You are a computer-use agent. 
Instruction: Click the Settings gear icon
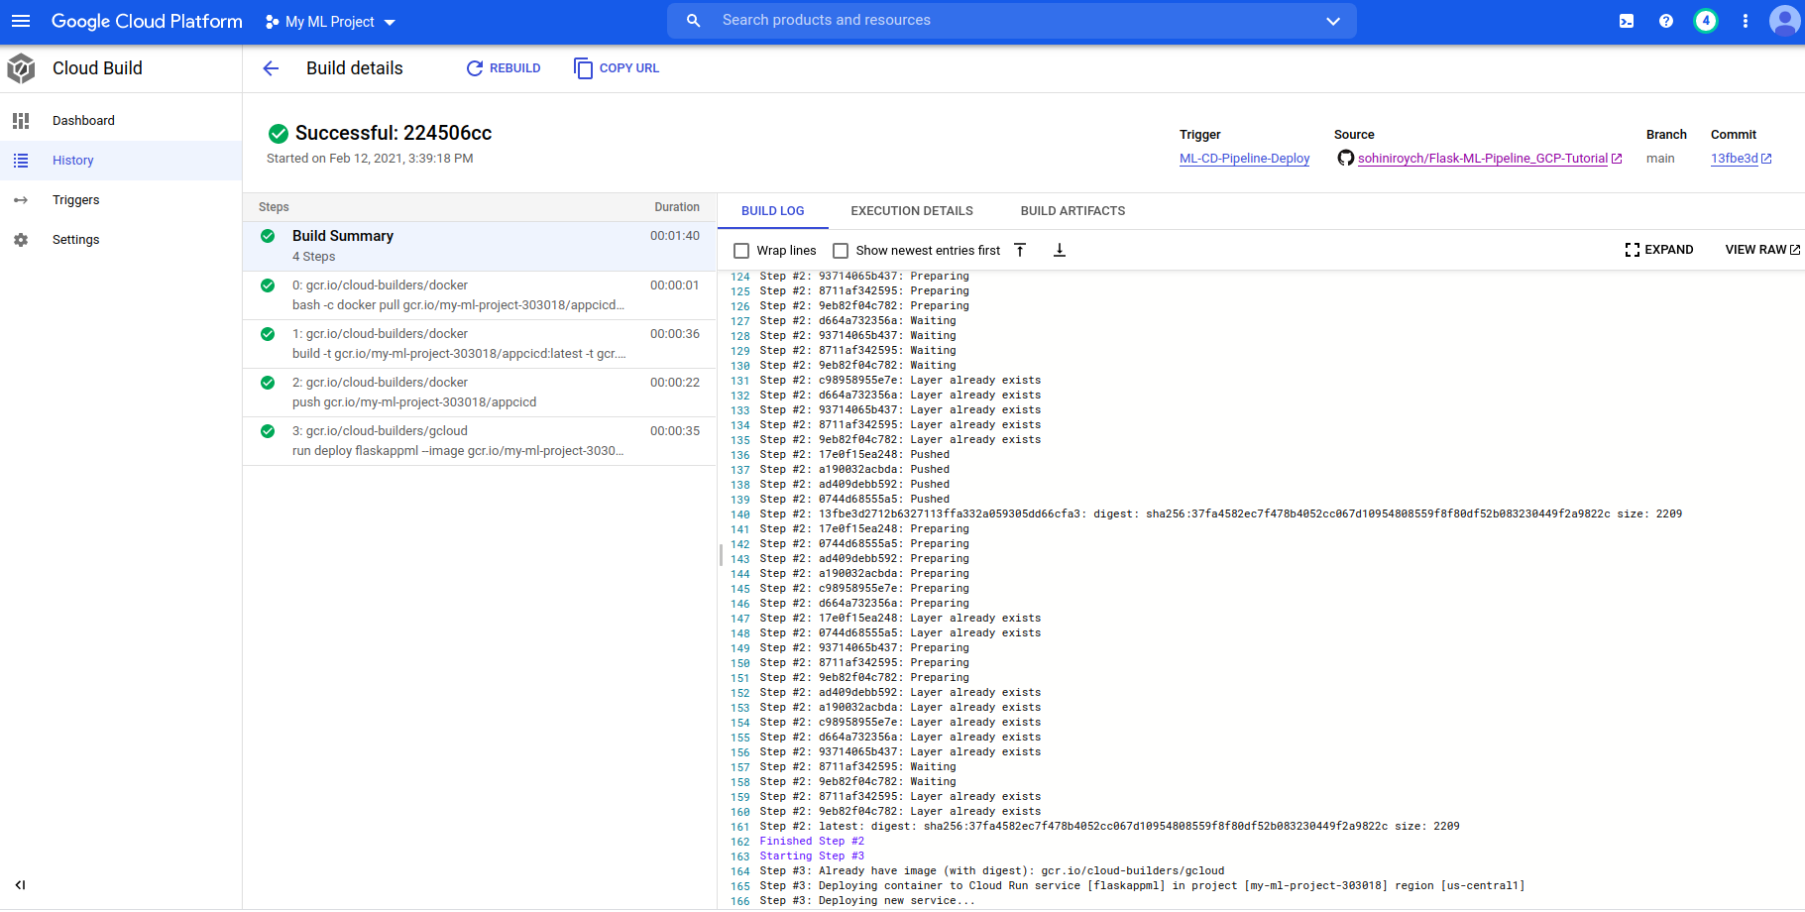[x=21, y=240]
